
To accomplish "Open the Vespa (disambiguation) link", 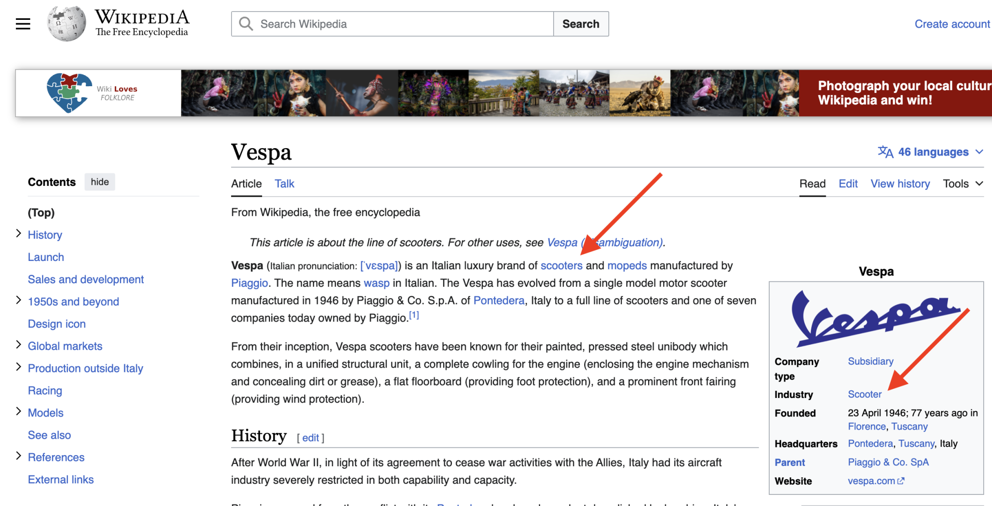I will 605,243.
